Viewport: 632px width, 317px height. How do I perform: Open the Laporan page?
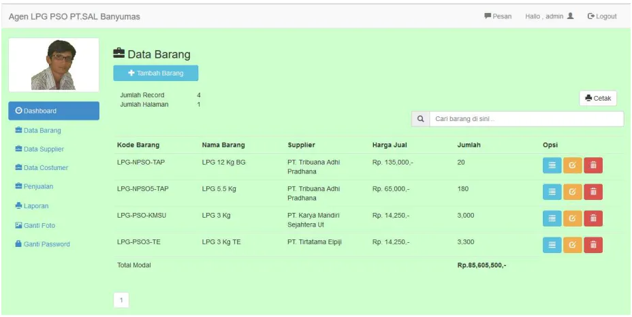pos(32,206)
